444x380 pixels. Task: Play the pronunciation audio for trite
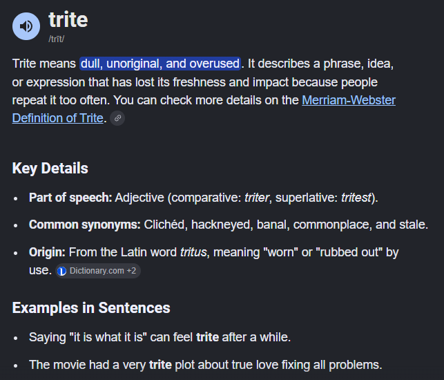[x=26, y=26]
